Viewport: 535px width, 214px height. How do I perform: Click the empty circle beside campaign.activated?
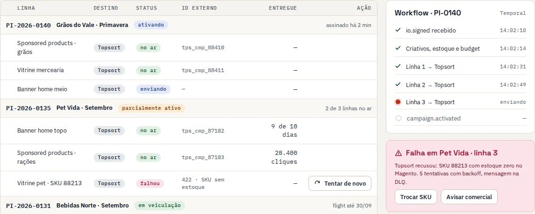coord(398,119)
